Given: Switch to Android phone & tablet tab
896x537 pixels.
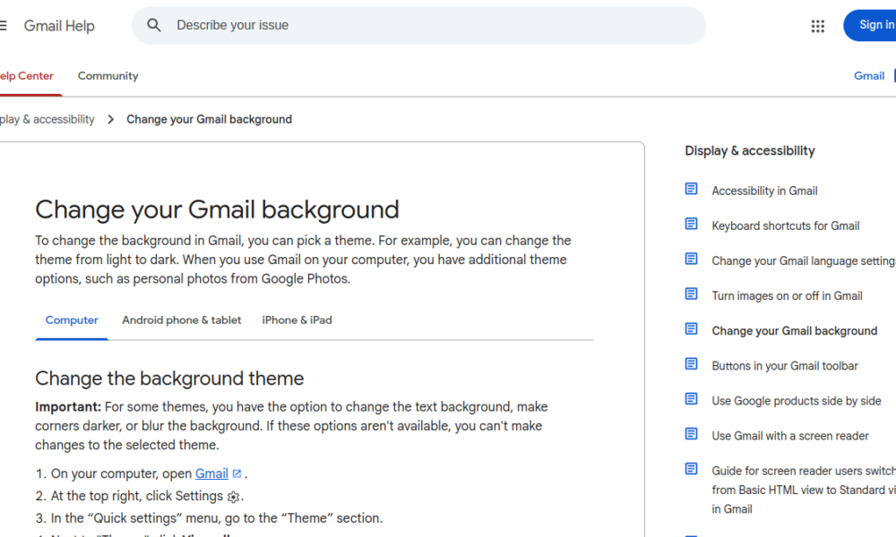Looking at the screenshot, I should (x=182, y=320).
